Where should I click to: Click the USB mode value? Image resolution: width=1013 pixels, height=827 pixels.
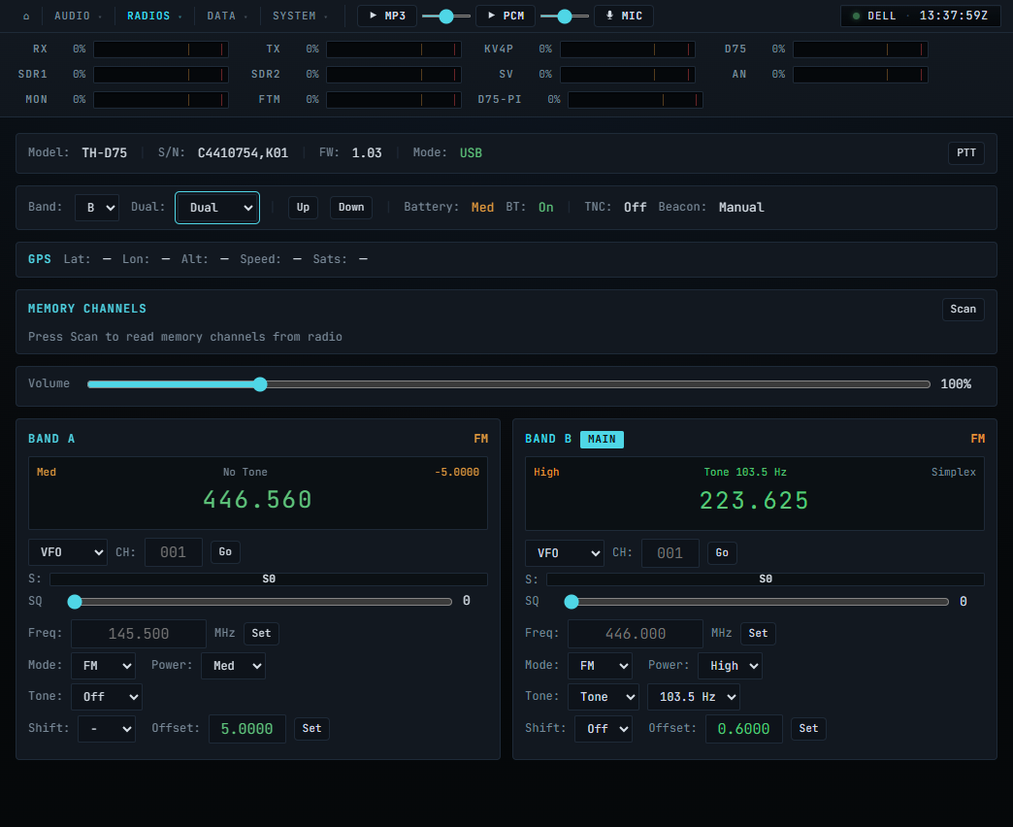click(x=471, y=153)
